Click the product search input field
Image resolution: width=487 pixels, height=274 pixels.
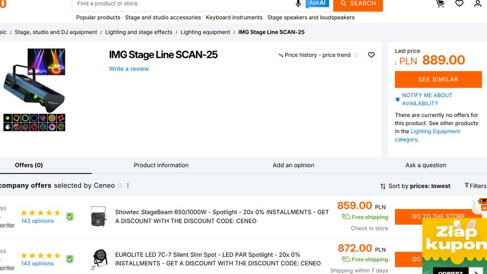(183, 4)
